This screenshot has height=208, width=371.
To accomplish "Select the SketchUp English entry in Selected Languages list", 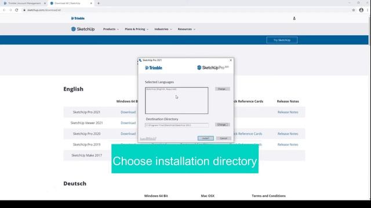I will point(161,89).
